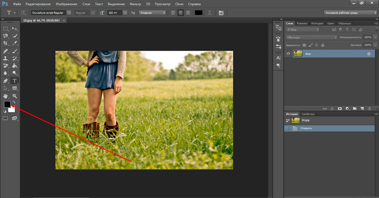Hide the Фон layer with eye icon
This screenshot has height=198, width=379.
pyautogui.click(x=288, y=54)
